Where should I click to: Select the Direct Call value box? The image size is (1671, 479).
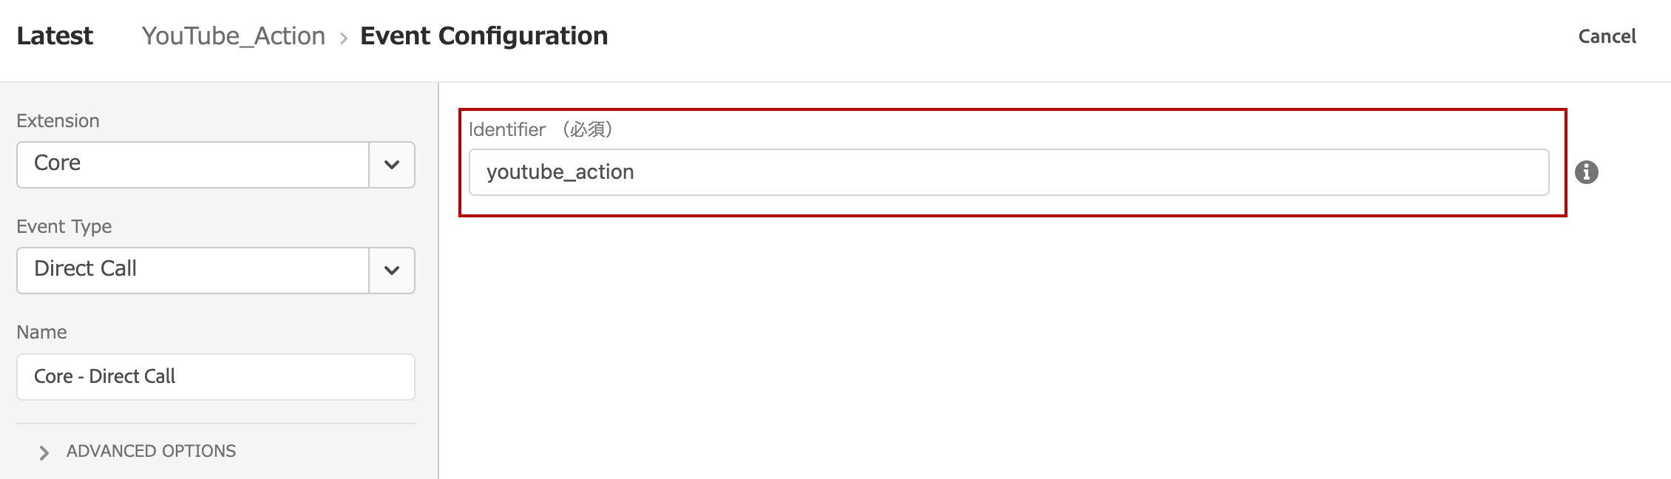click(193, 271)
